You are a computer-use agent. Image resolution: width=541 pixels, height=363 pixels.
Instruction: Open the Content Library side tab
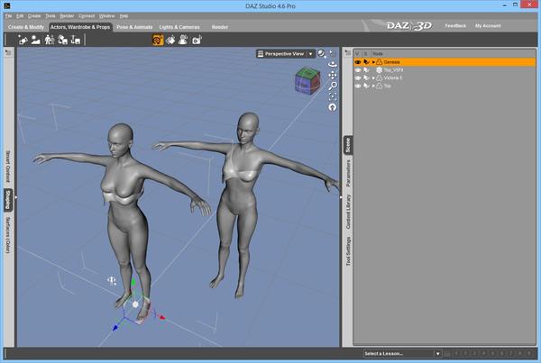pos(348,212)
